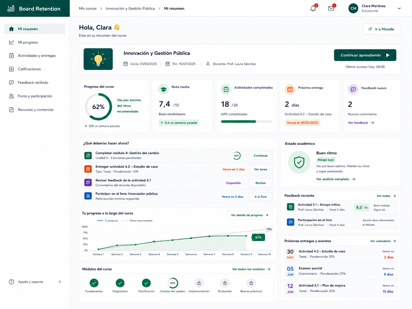
Task: Click the Ver tarea button
Action: pos(261,169)
